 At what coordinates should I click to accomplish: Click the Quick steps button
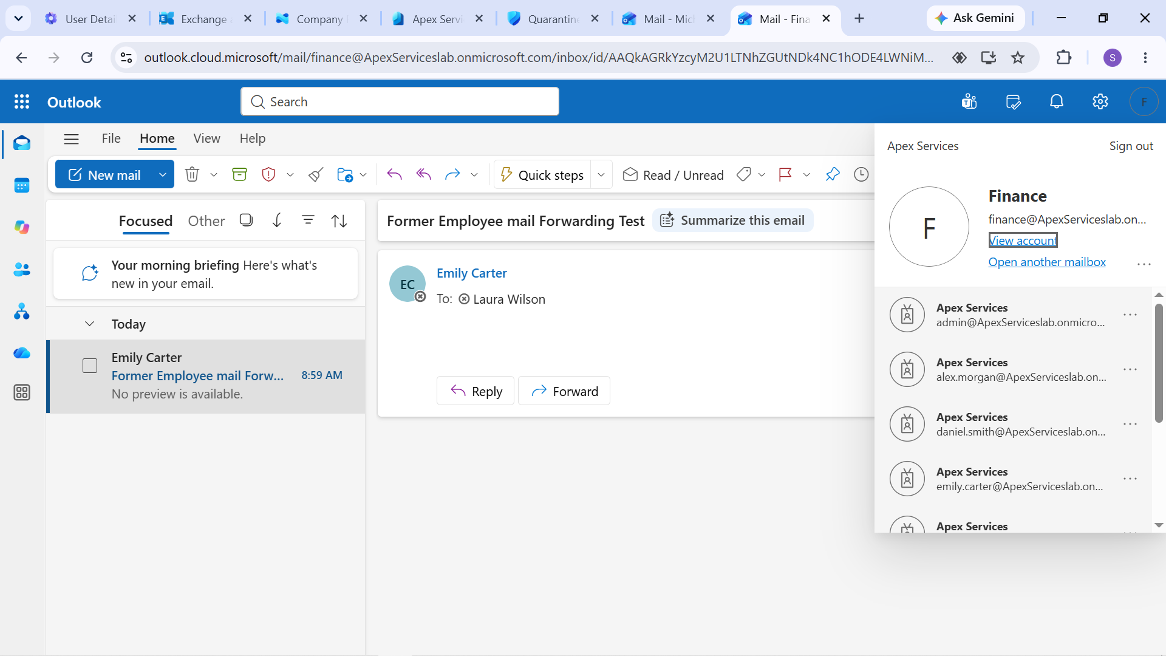pos(542,175)
